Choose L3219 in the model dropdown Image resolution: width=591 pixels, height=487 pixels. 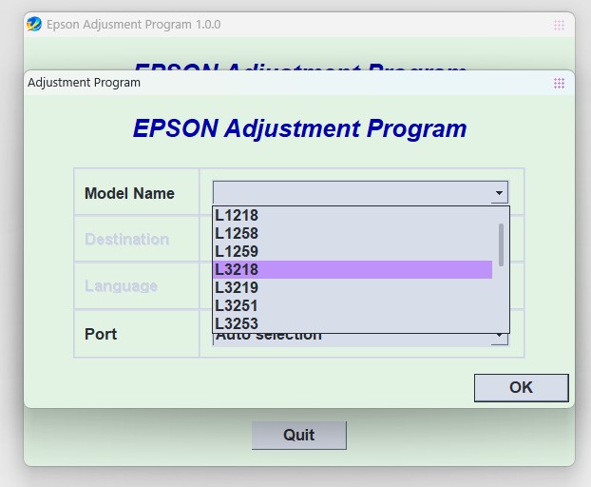click(x=353, y=288)
